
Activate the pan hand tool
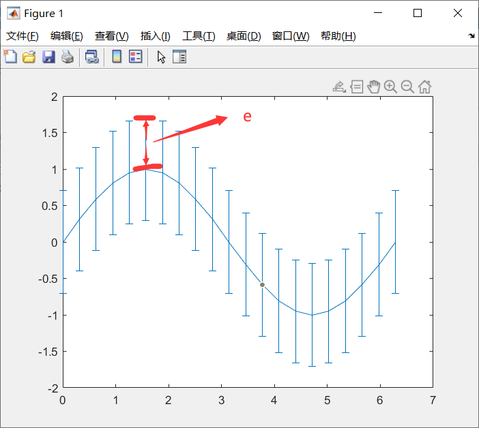[x=374, y=87]
